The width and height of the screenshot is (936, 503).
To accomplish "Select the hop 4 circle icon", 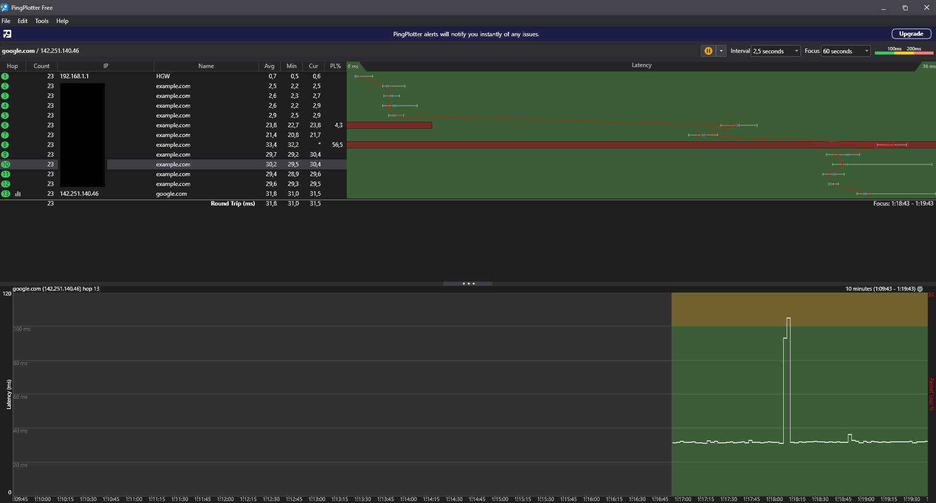I will pyautogui.click(x=5, y=106).
